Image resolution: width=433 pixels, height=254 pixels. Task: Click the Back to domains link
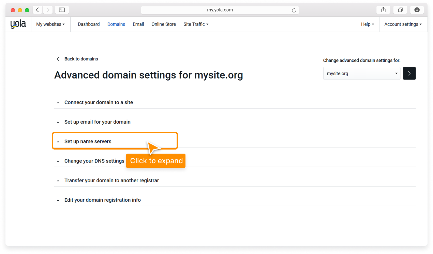pyautogui.click(x=81, y=59)
